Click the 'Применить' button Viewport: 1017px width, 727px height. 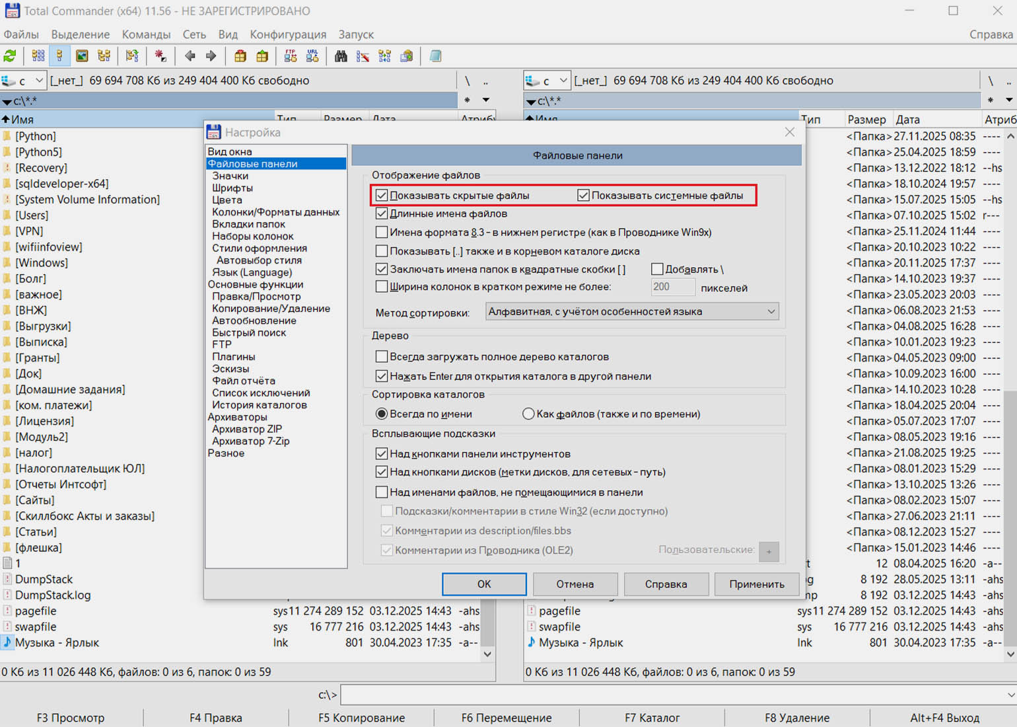tap(757, 584)
